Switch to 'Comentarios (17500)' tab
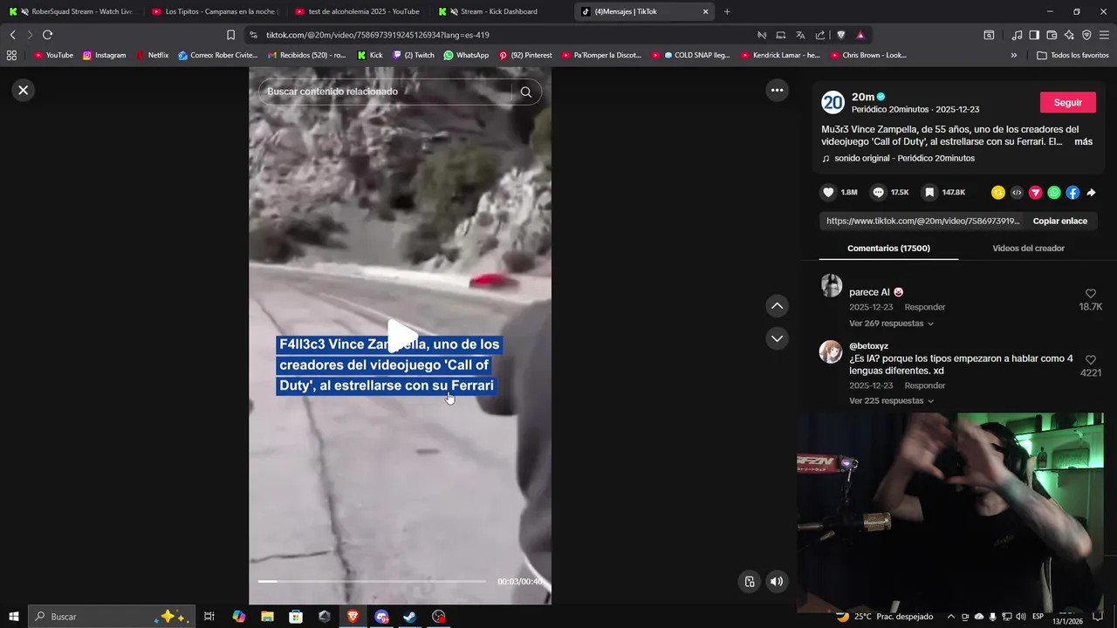 888,249
